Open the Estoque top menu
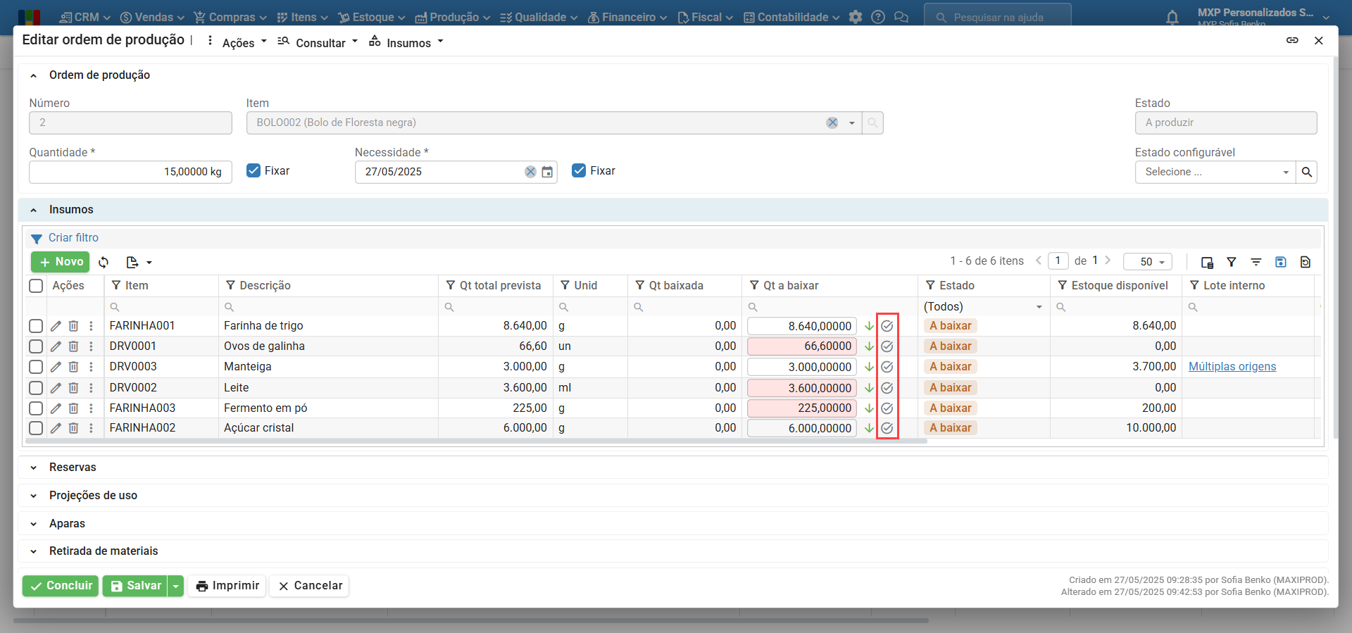The height and width of the screenshot is (633, 1352). pos(372,17)
